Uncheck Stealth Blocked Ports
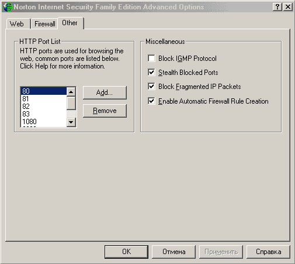 pos(151,73)
